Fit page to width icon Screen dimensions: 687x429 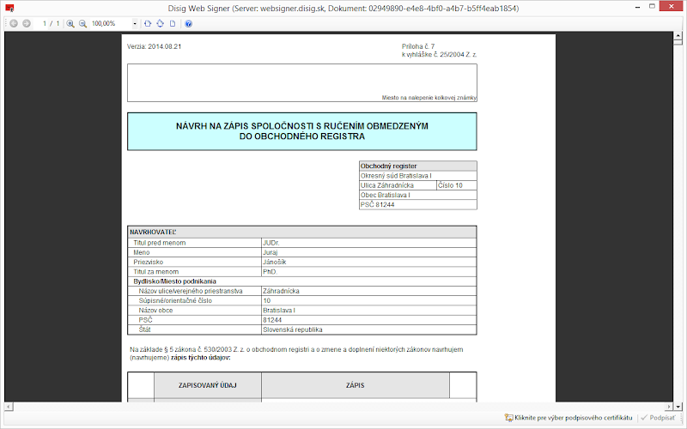click(148, 24)
